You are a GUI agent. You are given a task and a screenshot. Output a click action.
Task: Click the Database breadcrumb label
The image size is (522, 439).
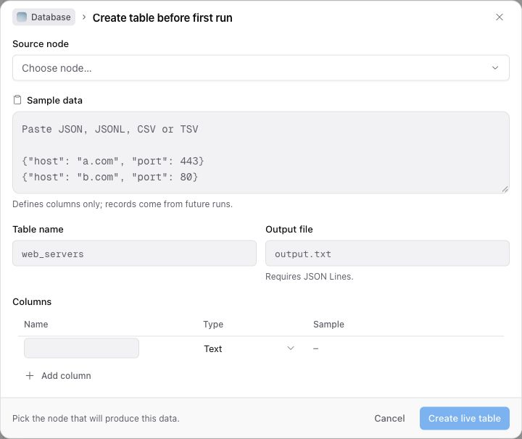tap(51, 17)
